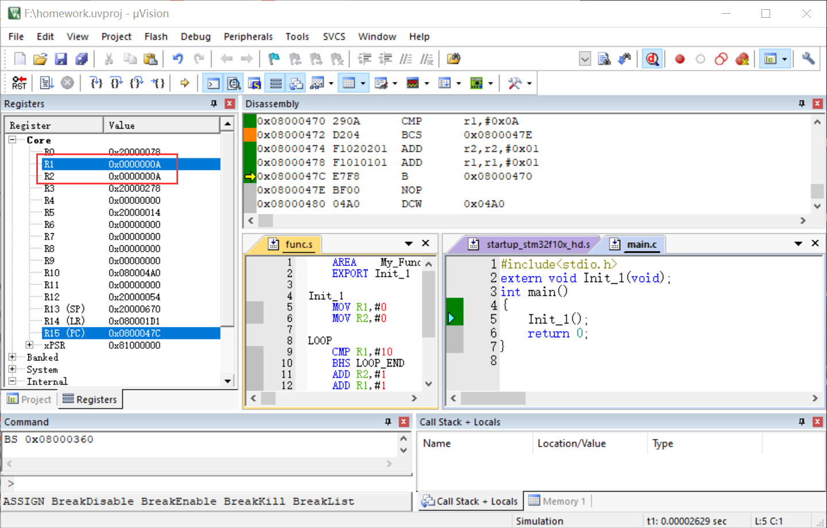
Task: Click main.c horizontal scrollbar thumb
Action: 493,398
